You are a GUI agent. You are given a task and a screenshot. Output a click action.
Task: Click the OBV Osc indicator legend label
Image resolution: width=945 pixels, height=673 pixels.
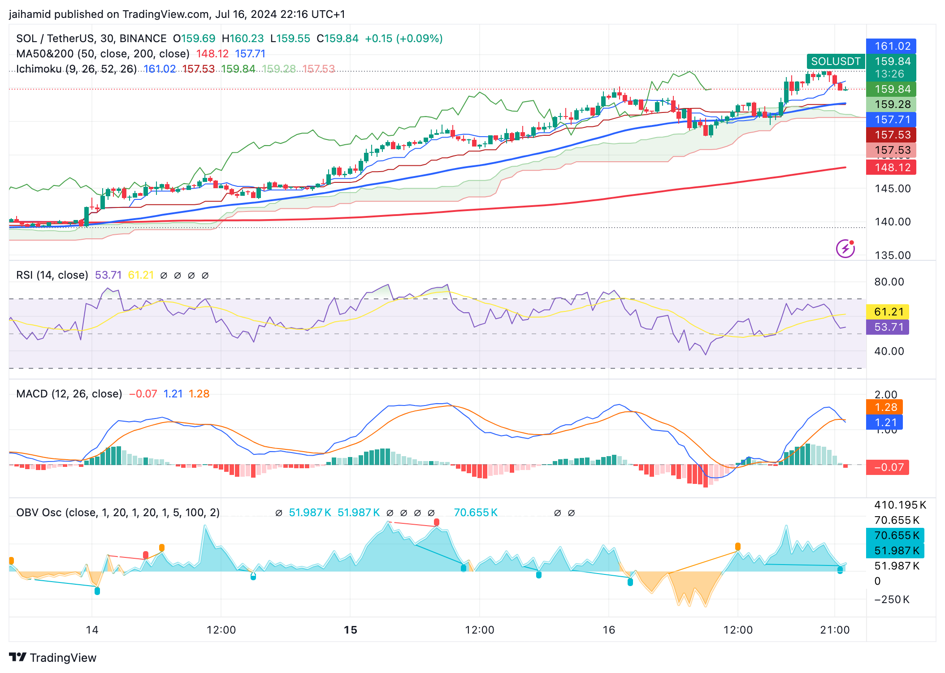118,513
